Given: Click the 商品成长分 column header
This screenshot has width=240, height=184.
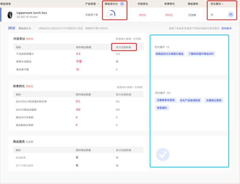Looking at the screenshot, I should pos(112,4).
